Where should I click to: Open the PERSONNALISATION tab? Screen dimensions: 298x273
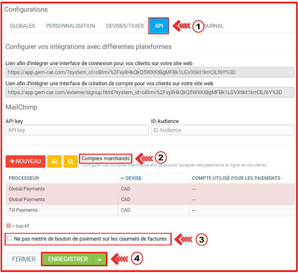click(70, 26)
